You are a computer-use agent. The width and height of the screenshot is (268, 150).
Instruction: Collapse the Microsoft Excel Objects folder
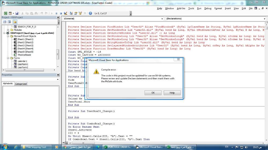(8, 36)
